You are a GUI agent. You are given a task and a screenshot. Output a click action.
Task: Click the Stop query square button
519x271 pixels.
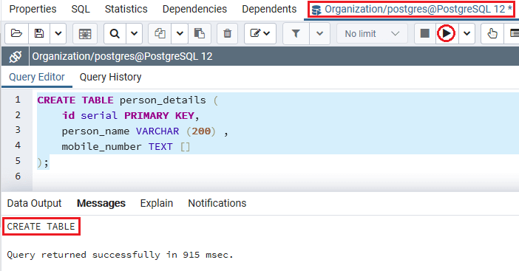424,33
